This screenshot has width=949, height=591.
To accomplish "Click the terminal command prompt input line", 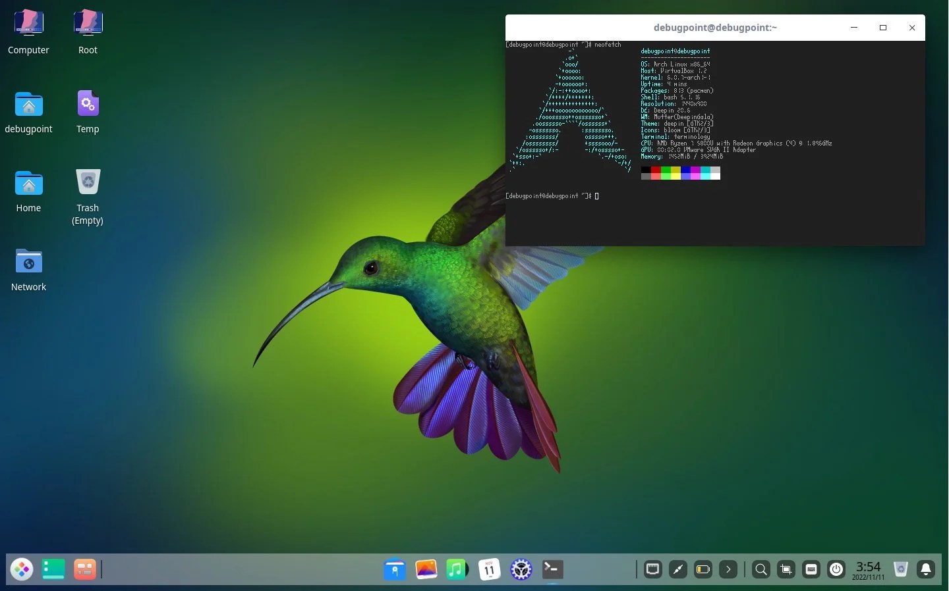I will pos(596,195).
